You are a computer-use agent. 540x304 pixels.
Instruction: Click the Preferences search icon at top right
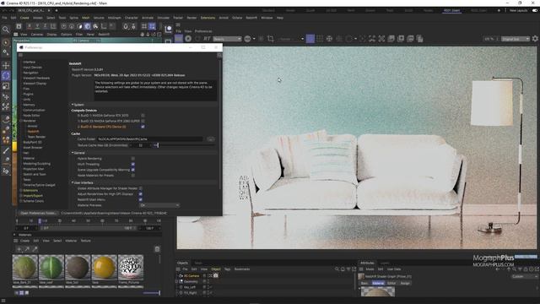tap(219, 55)
